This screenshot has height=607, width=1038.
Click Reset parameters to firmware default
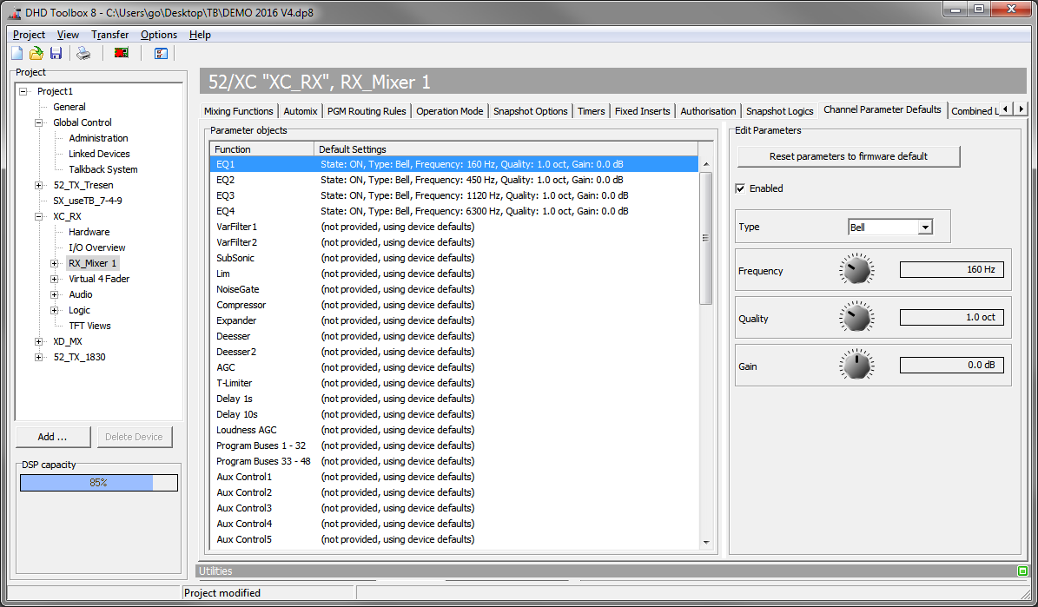point(849,156)
